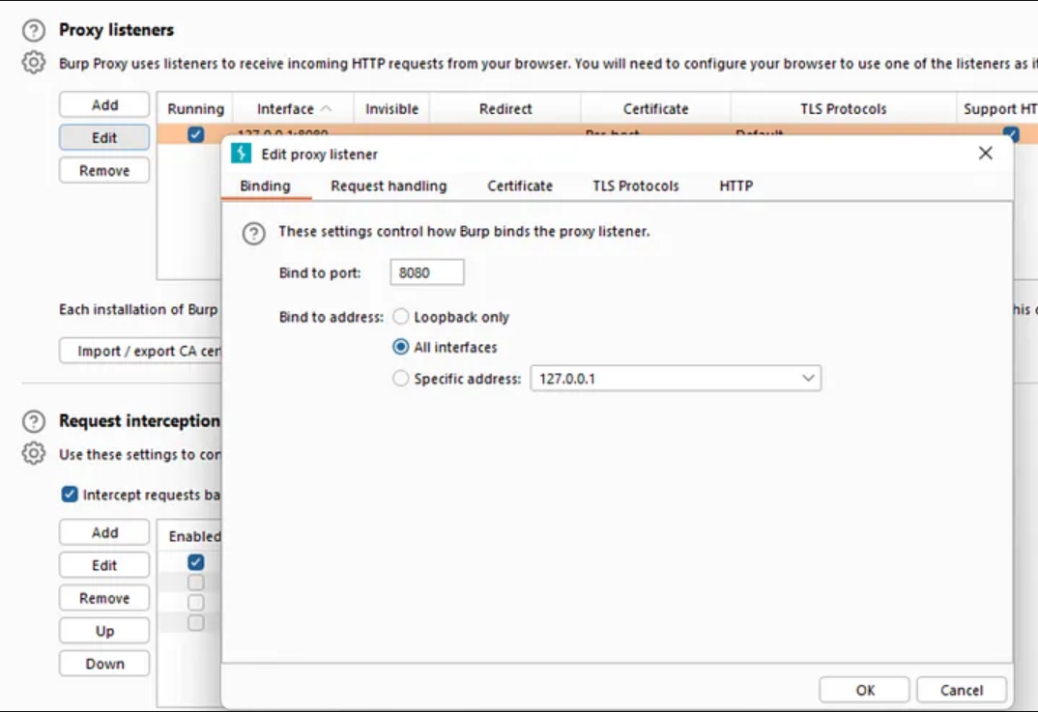Open the Specific address dropdown

coord(676,379)
